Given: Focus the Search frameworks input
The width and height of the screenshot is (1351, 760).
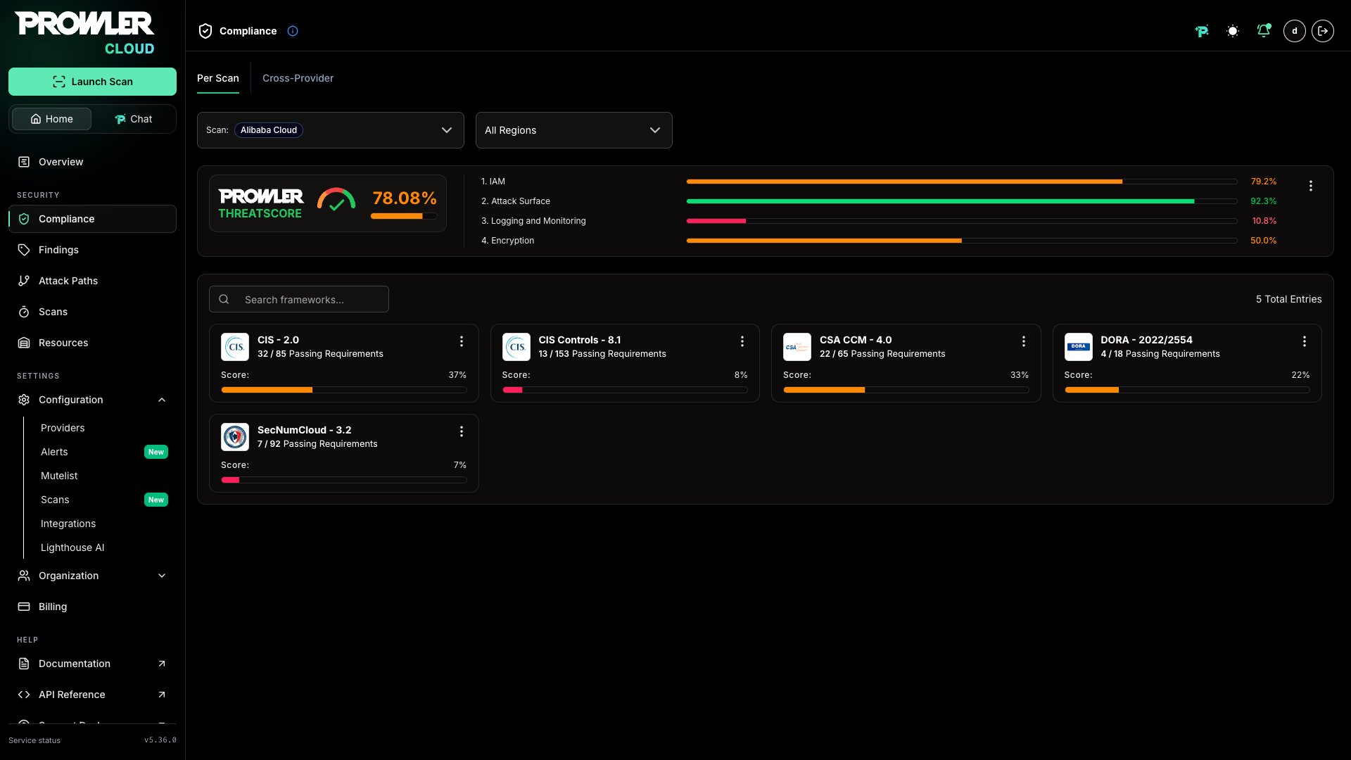Looking at the screenshot, I should pyautogui.click(x=299, y=299).
